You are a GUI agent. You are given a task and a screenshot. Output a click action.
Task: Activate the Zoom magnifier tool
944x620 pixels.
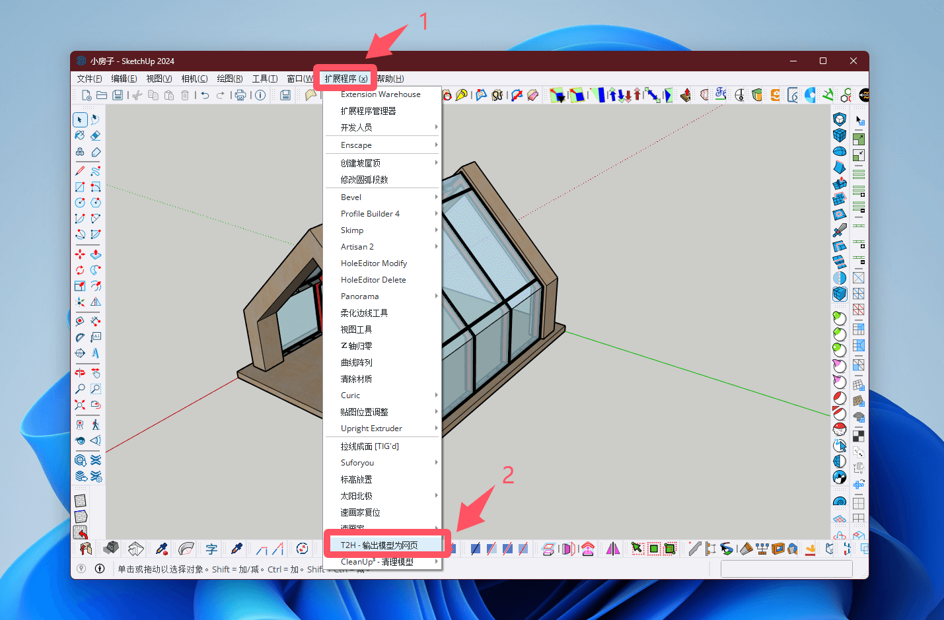[x=80, y=389]
